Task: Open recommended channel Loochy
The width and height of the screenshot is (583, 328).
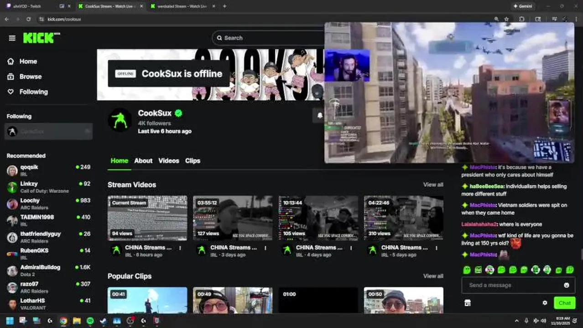Action: tap(48, 204)
